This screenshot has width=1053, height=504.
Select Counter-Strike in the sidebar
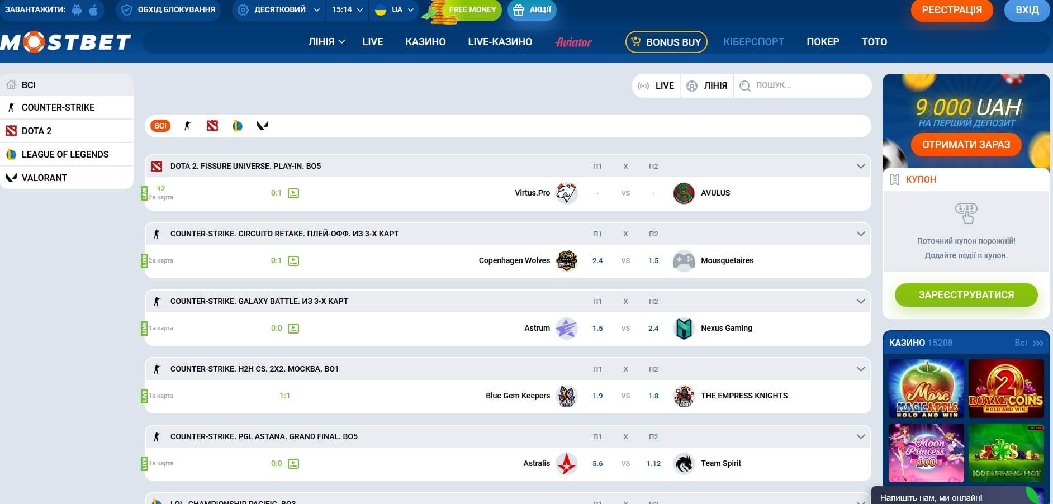67,107
